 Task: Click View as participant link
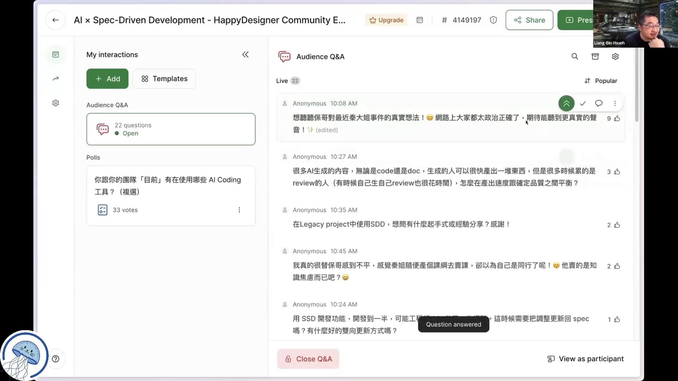585,359
